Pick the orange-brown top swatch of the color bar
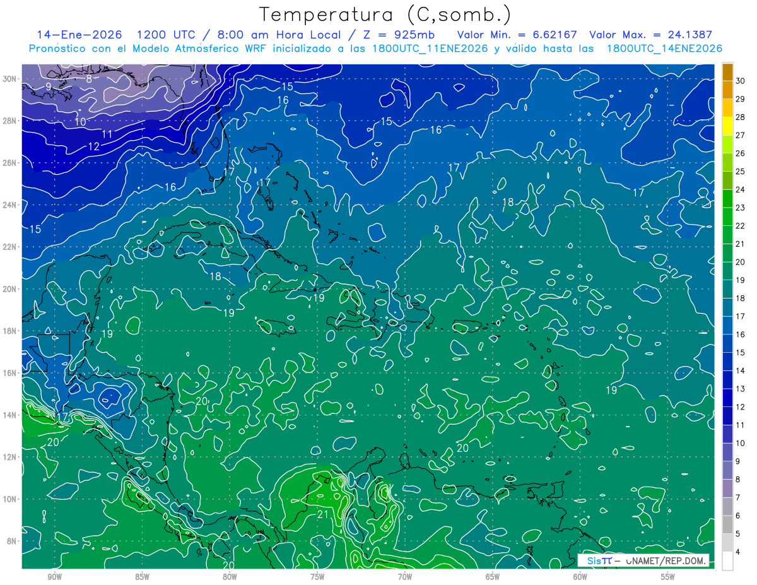The height and width of the screenshot is (585, 757). [727, 72]
